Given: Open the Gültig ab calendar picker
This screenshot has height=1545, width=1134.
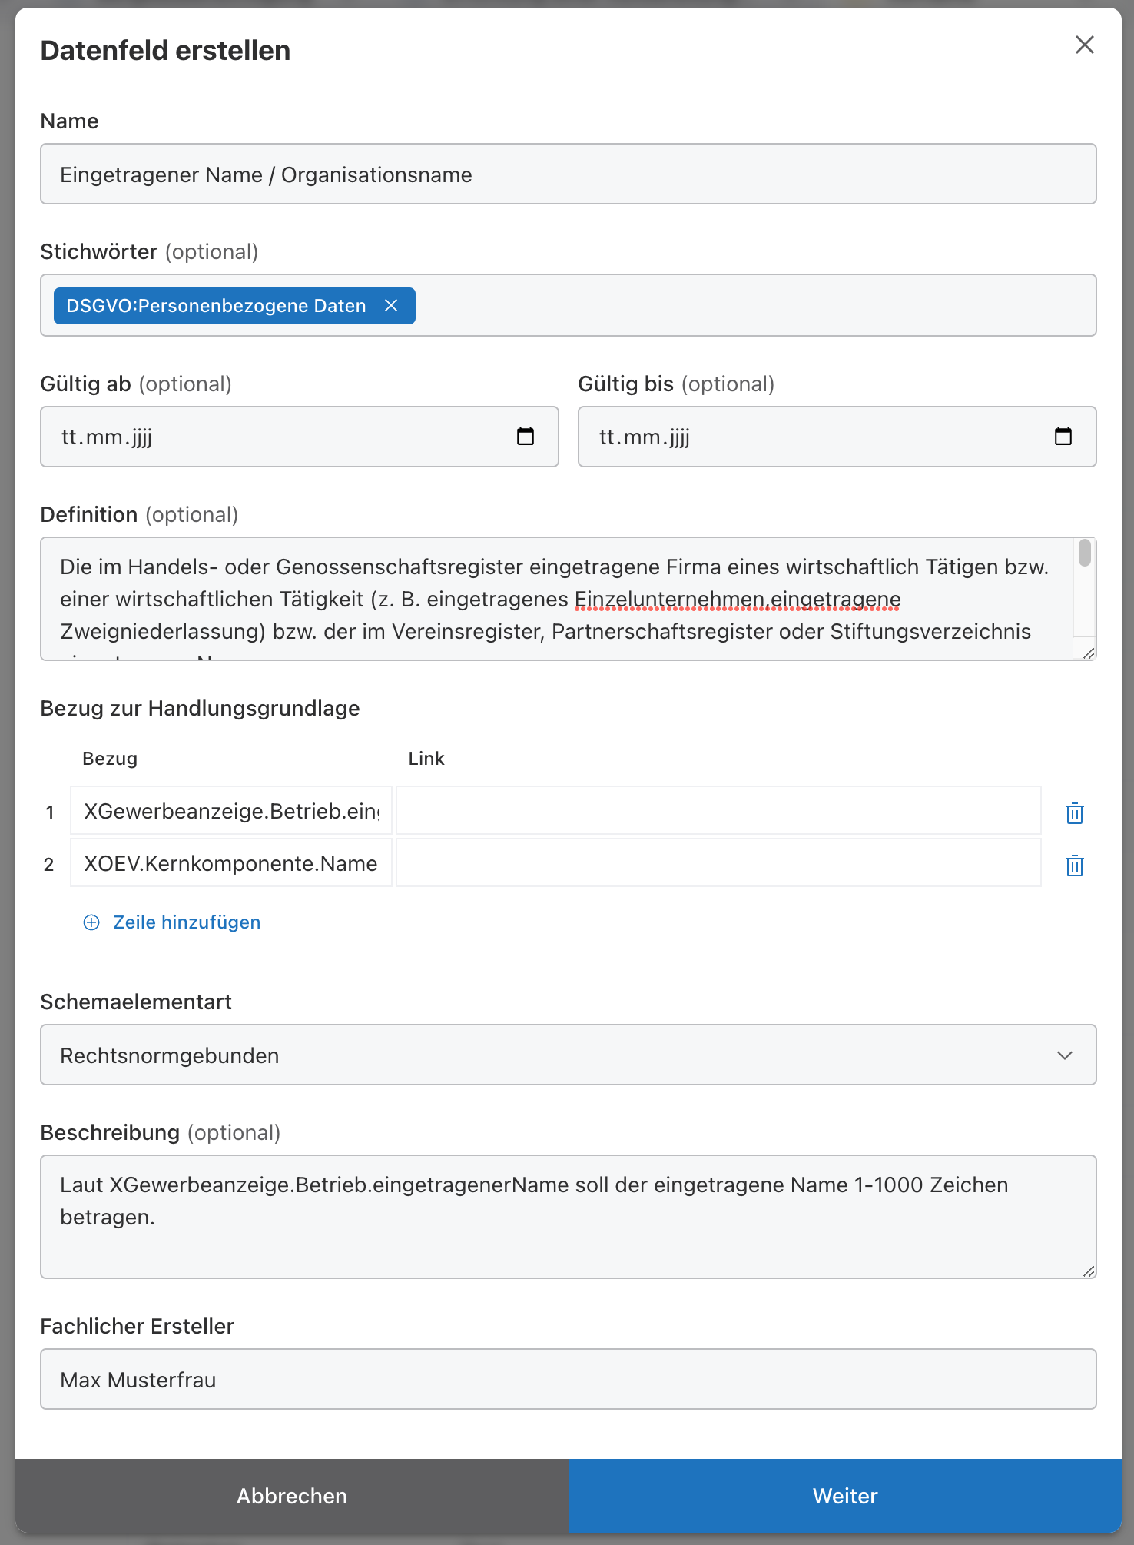Looking at the screenshot, I should [x=526, y=437].
